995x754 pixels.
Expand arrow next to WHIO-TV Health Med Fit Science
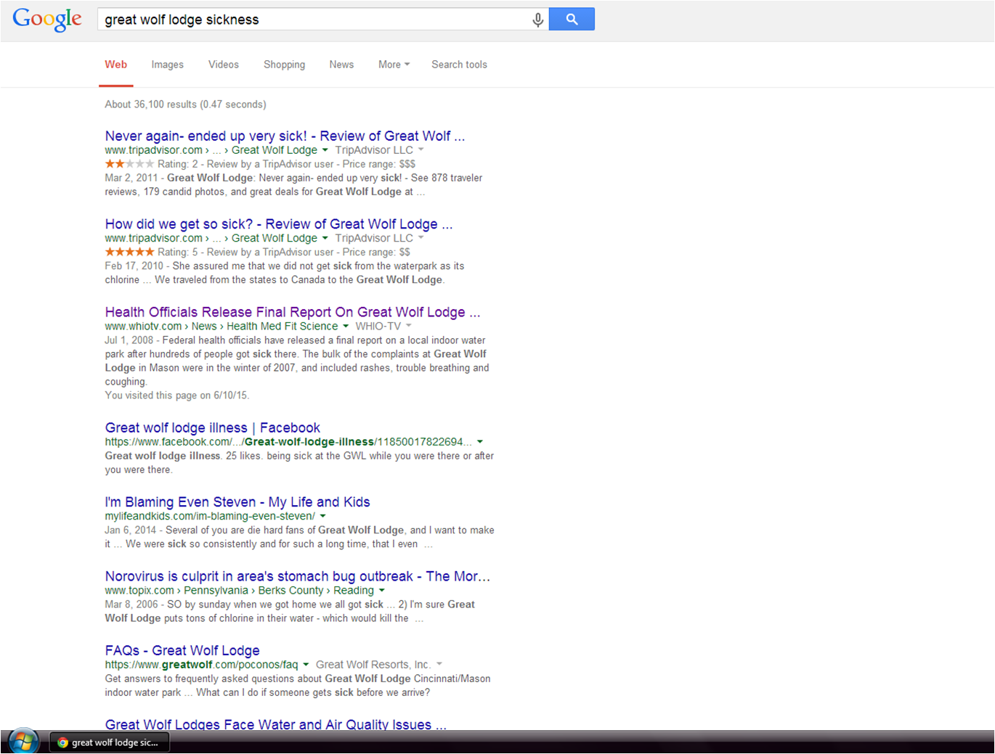click(346, 327)
